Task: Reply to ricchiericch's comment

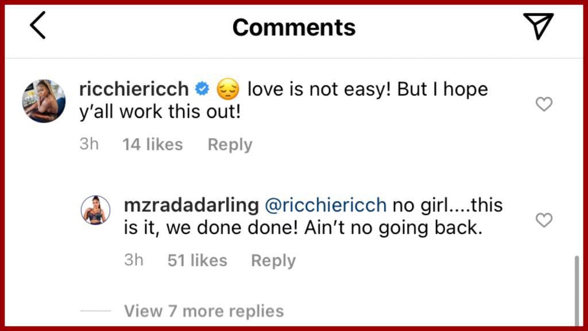Action: [230, 144]
